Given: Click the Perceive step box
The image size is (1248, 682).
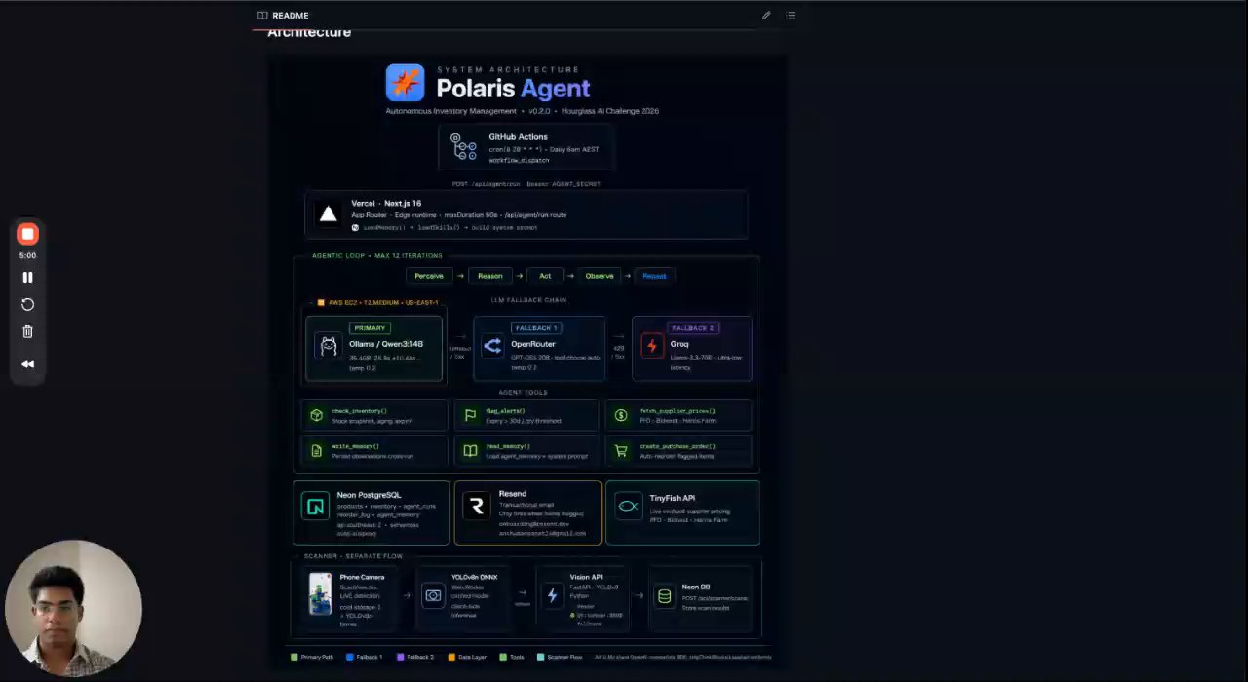Looking at the screenshot, I should point(429,276).
